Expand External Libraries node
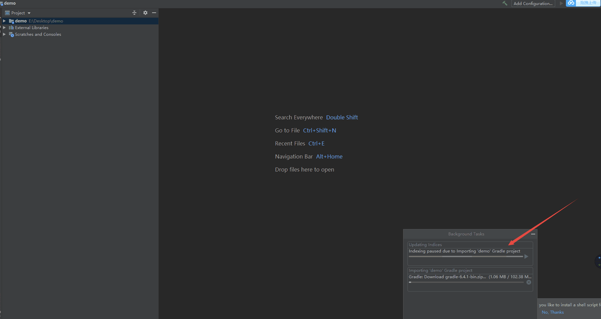This screenshot has height=319, width=601. coord(4,27)
